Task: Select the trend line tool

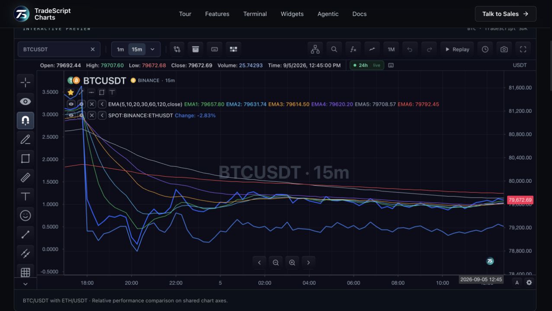Action: point(26,234)
